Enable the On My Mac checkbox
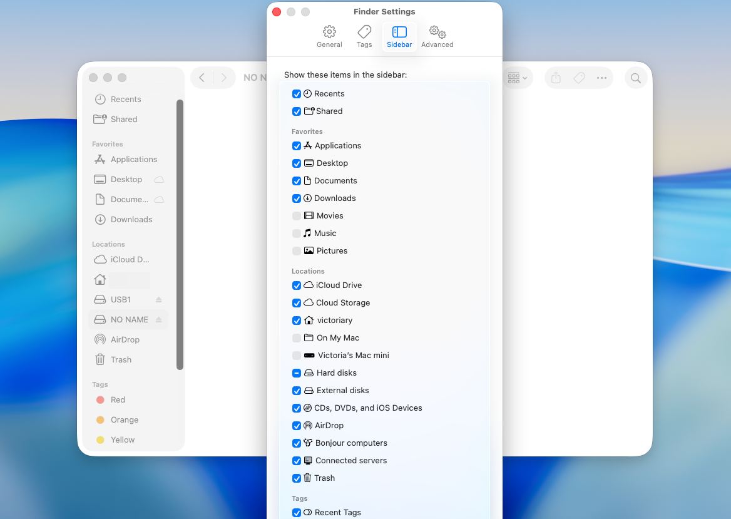The image size is (731, 519). point(297,338)
